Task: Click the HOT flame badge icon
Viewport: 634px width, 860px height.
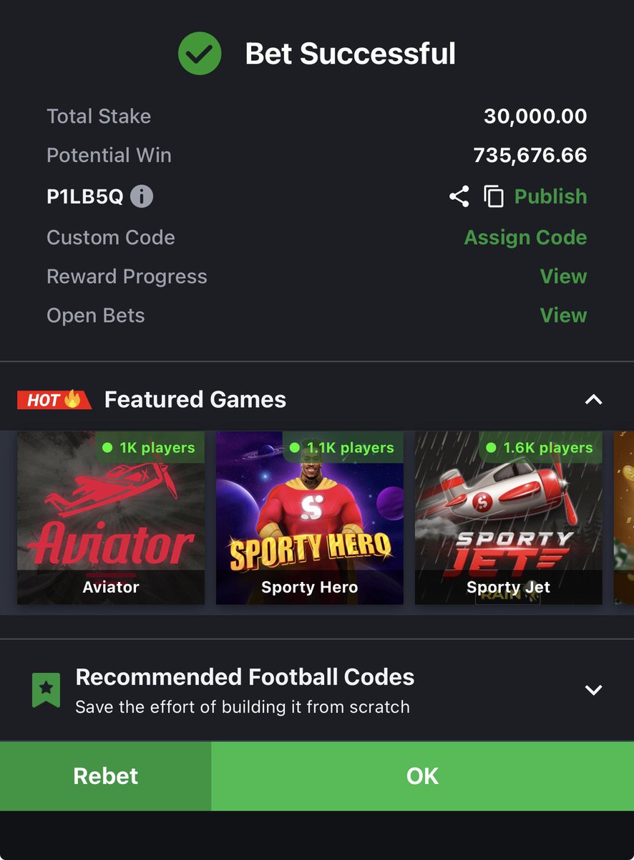Action: point(54,400)
